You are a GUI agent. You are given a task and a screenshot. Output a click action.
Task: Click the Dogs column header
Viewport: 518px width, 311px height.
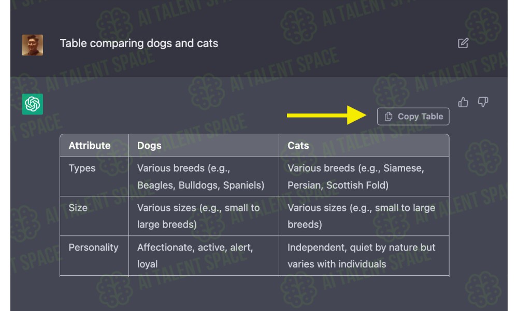(x=204, y=146)
